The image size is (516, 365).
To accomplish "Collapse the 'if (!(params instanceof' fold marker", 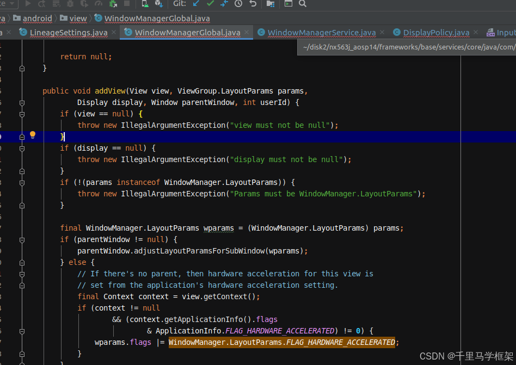I will coord(22,182).
